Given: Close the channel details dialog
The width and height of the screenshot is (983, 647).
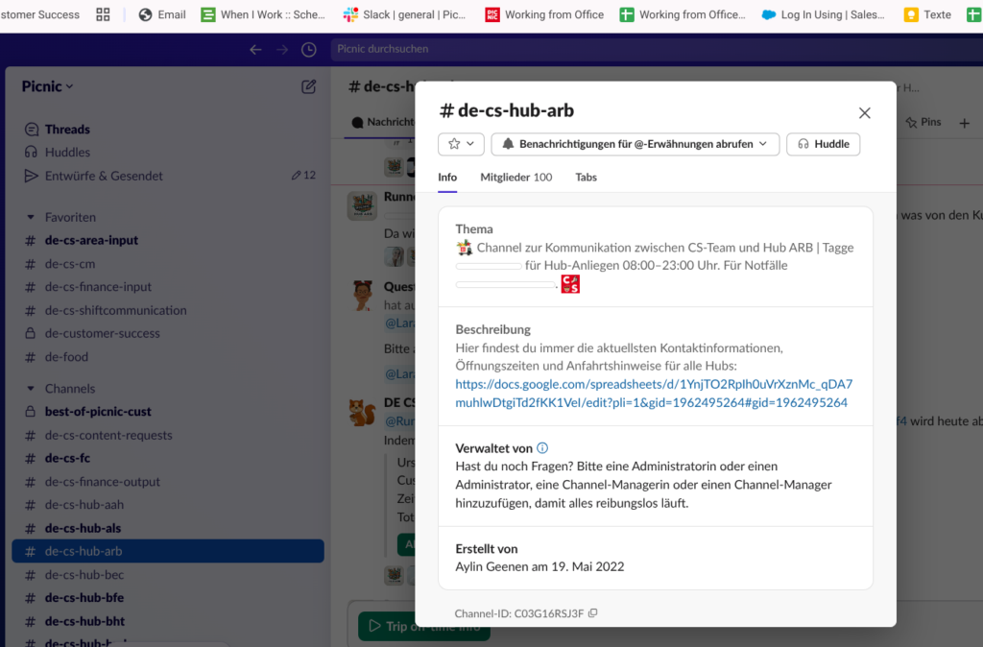Looking at the screenshot, I should [x=864, y=112].
